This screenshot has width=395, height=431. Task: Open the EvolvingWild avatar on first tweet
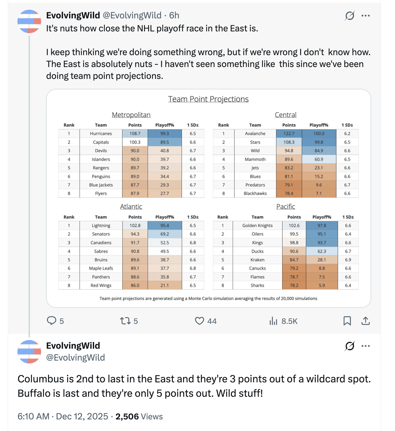[x=29, y=21]
